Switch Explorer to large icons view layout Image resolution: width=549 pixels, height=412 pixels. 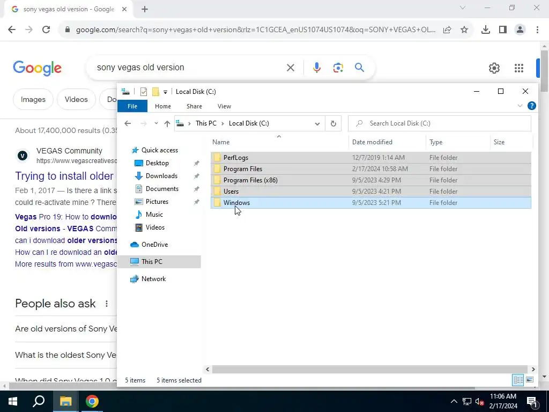(530, 380)
